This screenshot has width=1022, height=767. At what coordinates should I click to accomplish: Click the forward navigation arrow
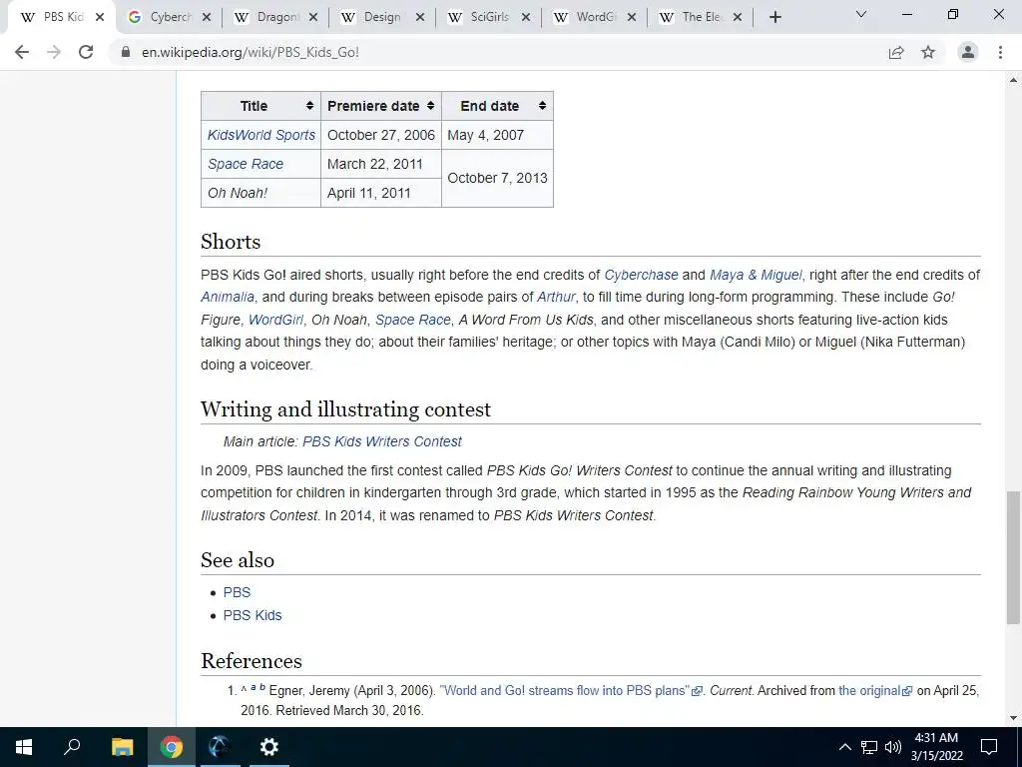pos(54,52)
